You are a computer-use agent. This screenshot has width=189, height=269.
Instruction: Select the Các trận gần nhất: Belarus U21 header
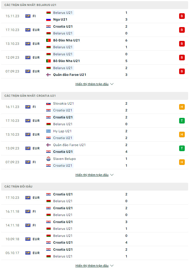[x=95, y=5]
